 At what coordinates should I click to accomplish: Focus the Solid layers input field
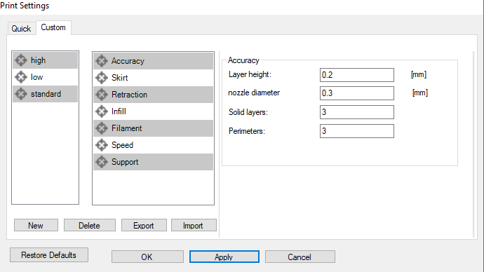point(357,112)
